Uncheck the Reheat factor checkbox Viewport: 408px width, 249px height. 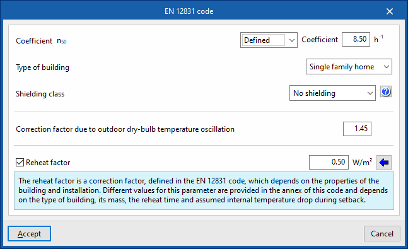pyautogui.click(x=20, y=163)
